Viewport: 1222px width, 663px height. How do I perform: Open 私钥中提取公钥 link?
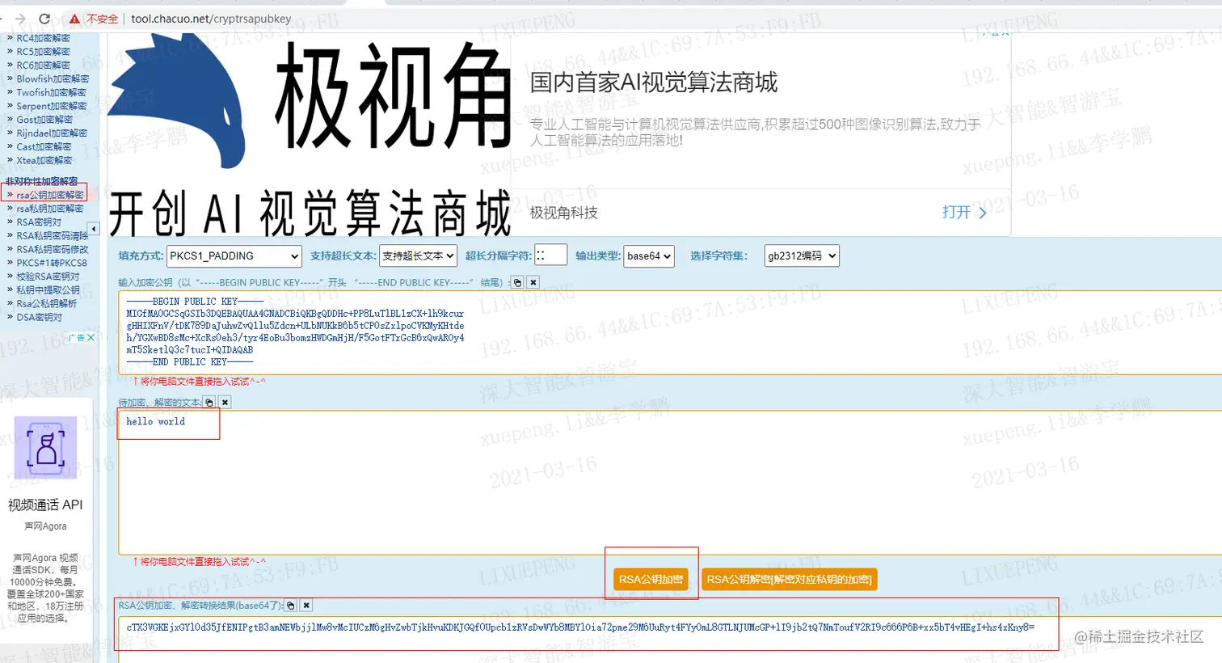tap(48, 289)
